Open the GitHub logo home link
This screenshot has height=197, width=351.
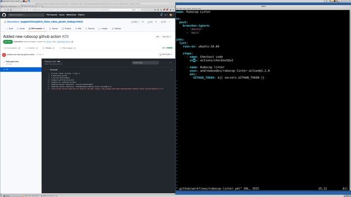coord(4,15)
